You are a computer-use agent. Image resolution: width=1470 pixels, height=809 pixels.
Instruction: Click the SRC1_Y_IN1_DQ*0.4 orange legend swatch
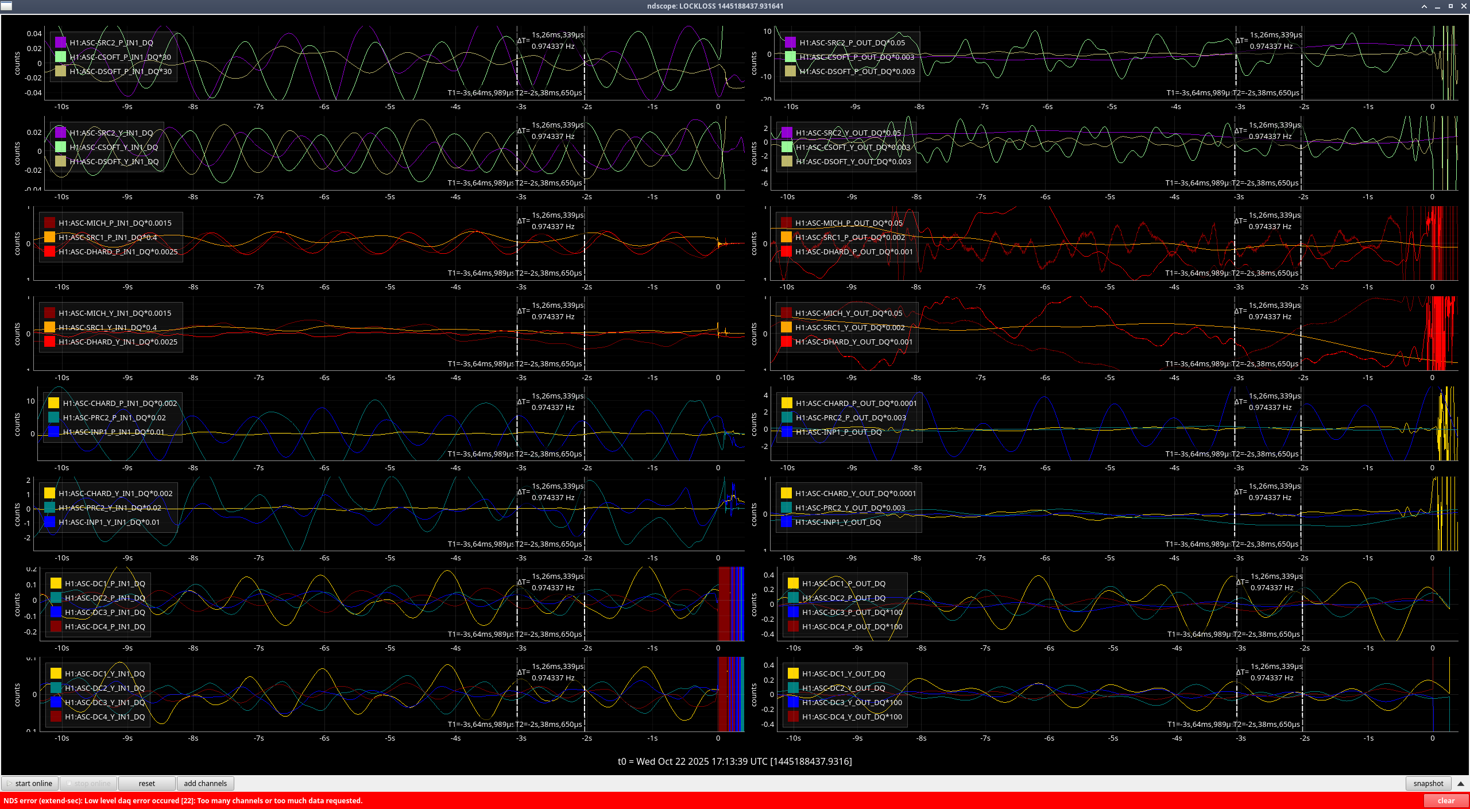[x=49, y=327]
